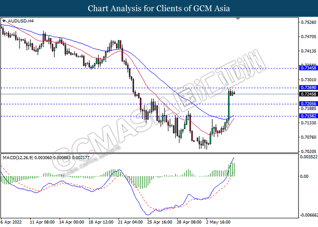Click the MACD zero level 0.00 label
The image size is (318, 227).
tap(304, 176)
